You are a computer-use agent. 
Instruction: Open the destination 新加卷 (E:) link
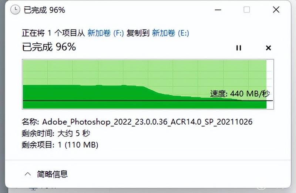coord(171,33)
